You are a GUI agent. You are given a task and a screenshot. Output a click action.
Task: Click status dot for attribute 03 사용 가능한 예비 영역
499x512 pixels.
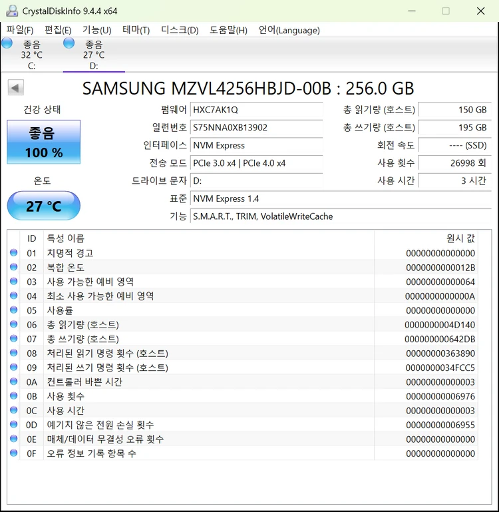coord(14,281)
